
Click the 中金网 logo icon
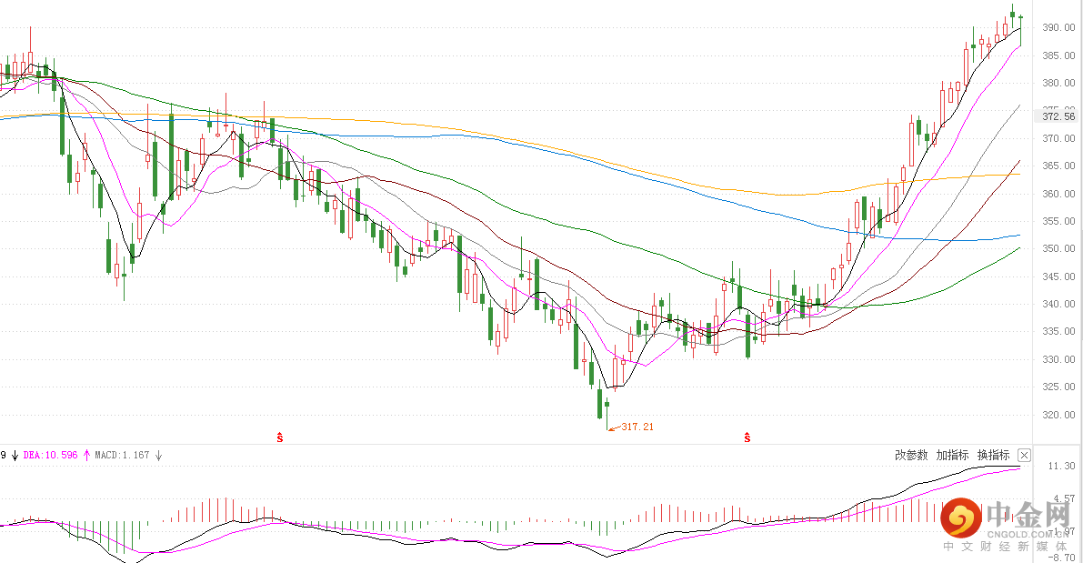click(961, 518)
